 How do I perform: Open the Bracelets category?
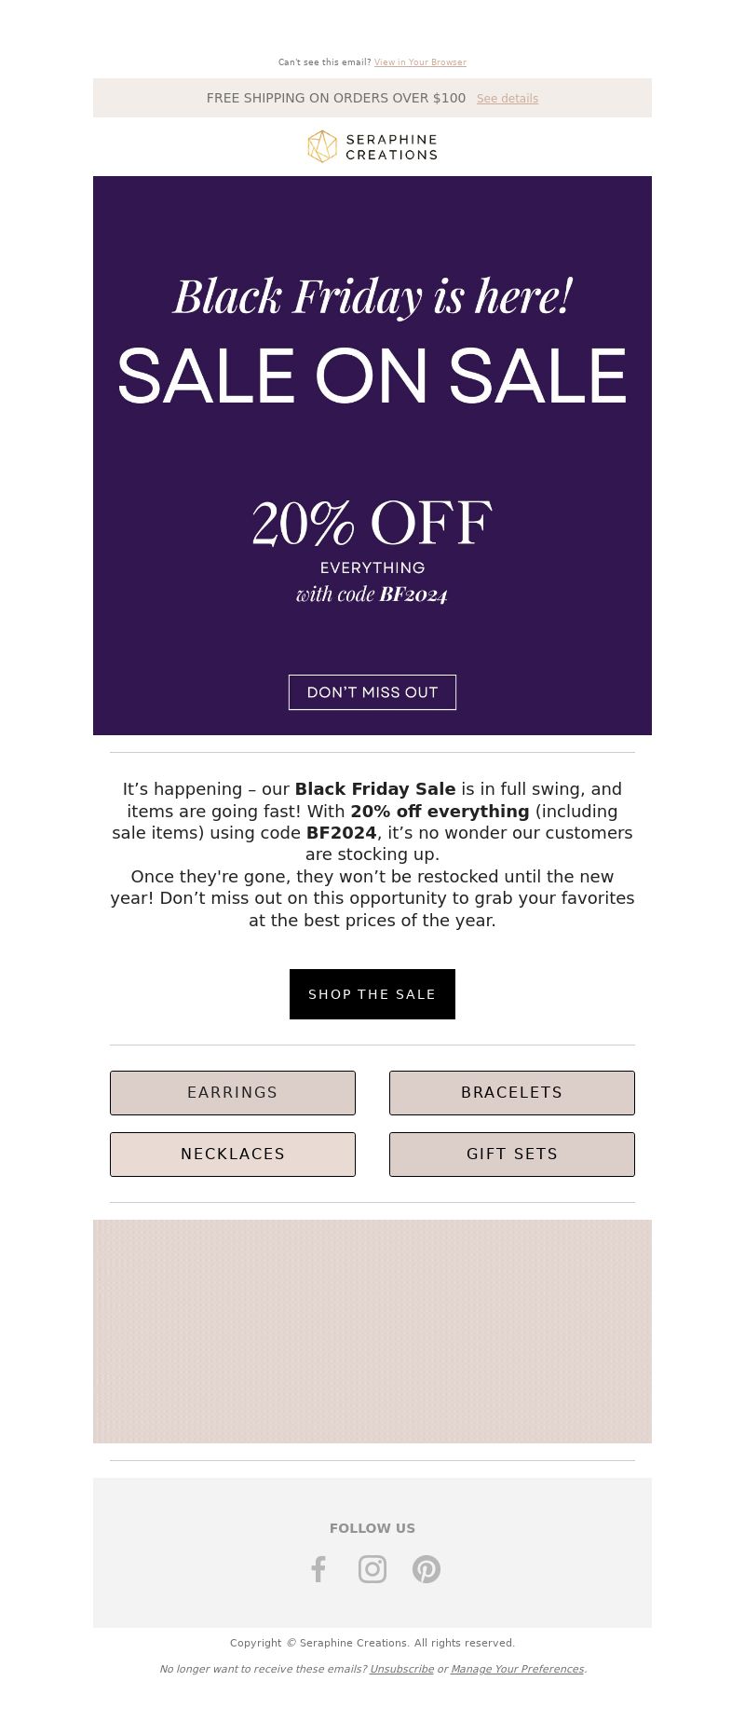click(512, 1093)
